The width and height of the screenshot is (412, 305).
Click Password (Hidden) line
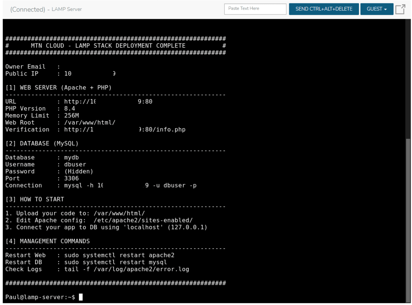coord(49,171)
